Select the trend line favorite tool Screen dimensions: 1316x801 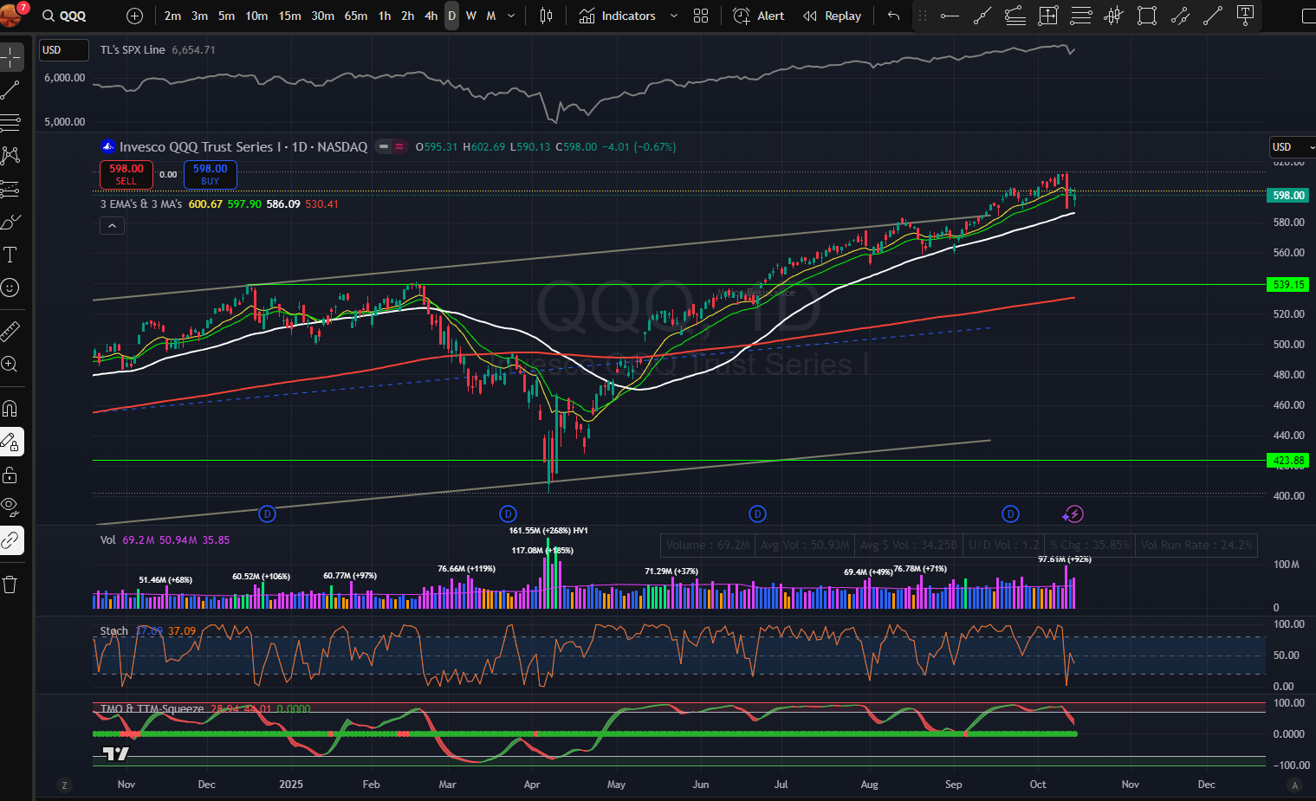click(982, 16)
